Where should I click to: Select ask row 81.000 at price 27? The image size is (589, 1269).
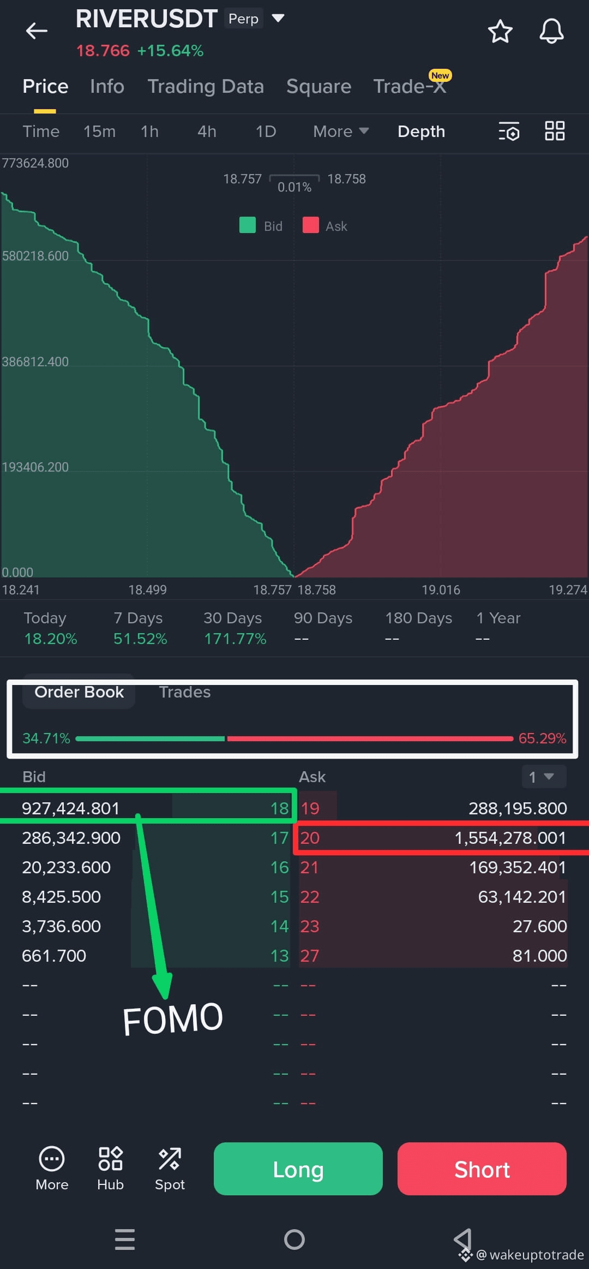[x=433, y=955]
